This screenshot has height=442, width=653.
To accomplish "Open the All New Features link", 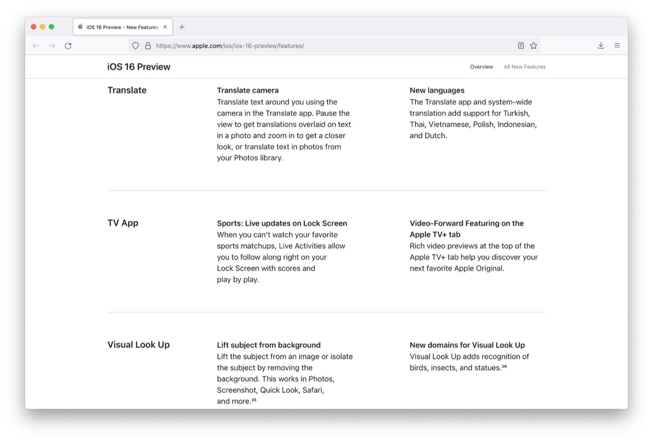I will point(524,67).
